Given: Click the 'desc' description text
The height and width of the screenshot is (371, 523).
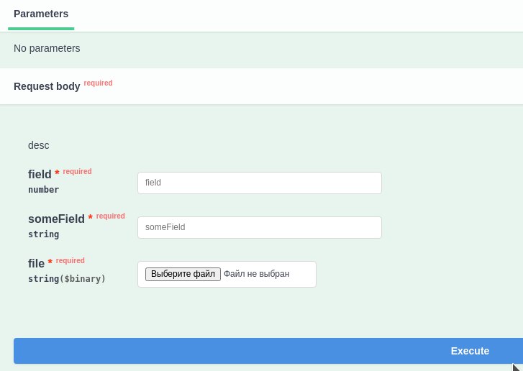Looking at the screenshot, I should (39, 145).
